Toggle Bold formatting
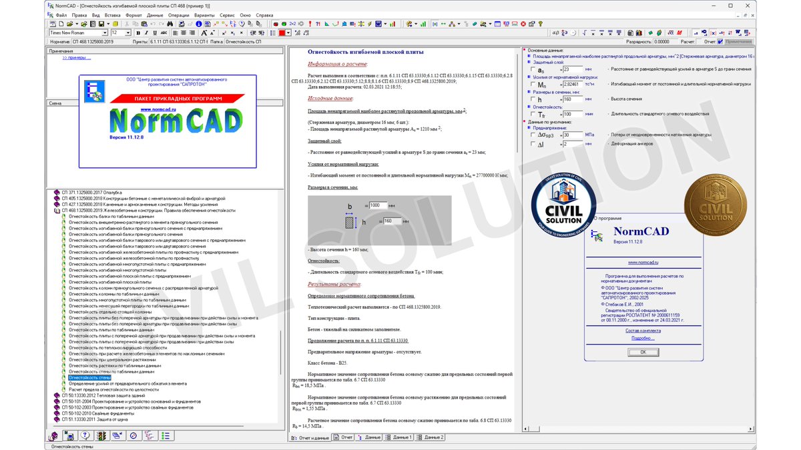The image size is (801, 450). (138, 33)
